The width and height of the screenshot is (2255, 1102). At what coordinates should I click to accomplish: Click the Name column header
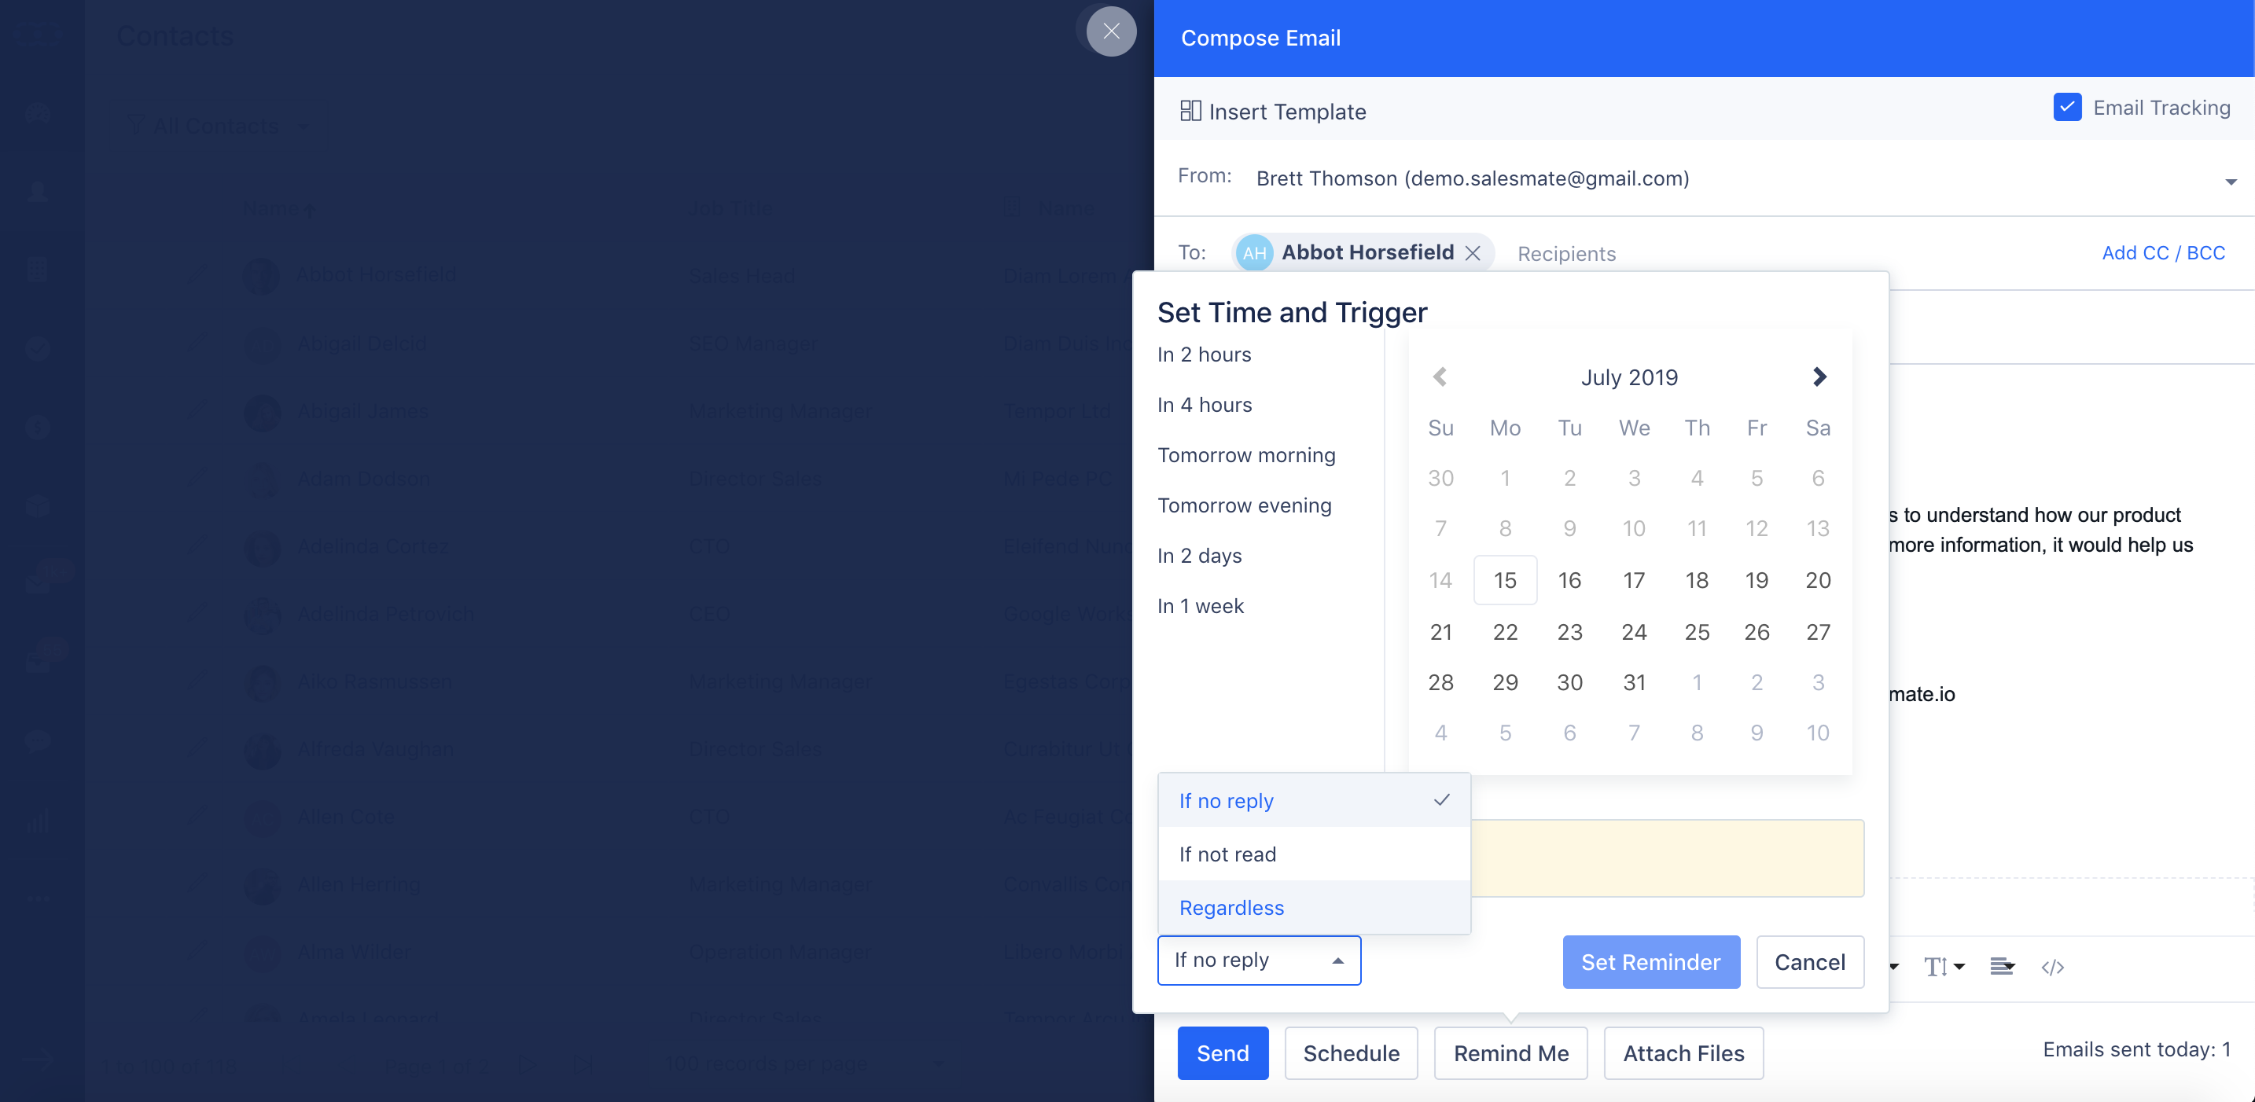click(x=277, y=209)
